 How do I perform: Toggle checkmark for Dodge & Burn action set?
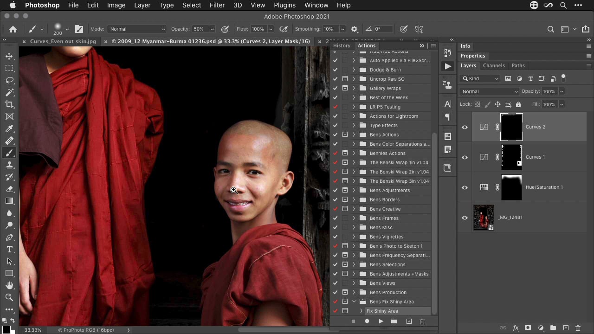[x=336, y=70]
